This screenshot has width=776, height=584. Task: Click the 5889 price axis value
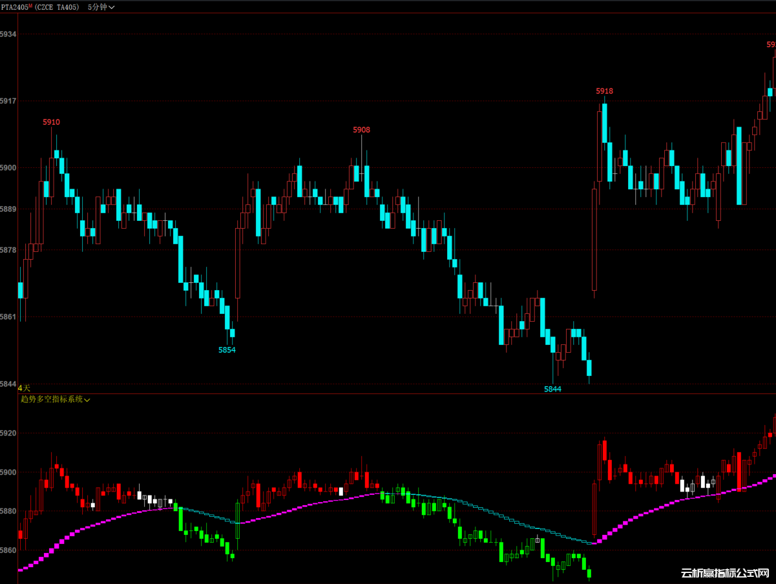click(8, 209)
